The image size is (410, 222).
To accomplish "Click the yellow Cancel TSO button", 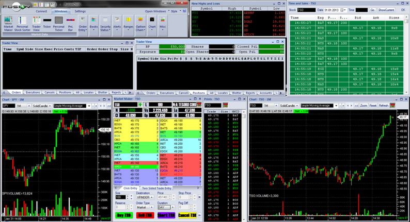I will coord(187,215).
